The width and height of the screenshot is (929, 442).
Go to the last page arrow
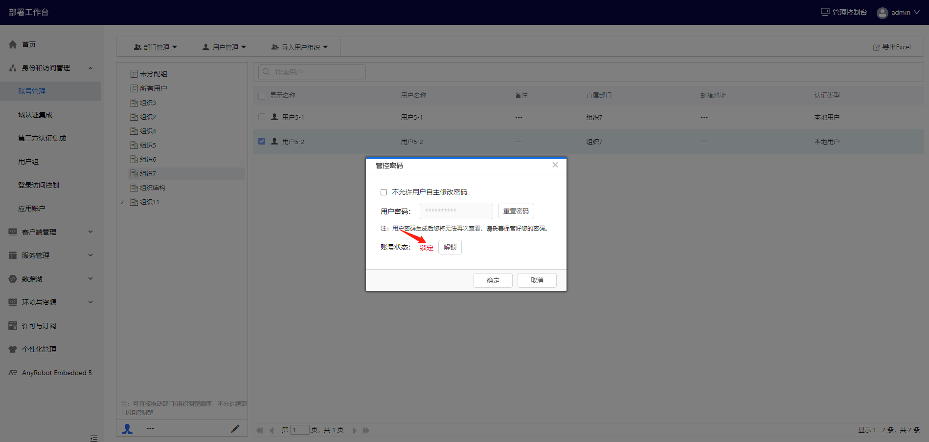coord(366,430)
